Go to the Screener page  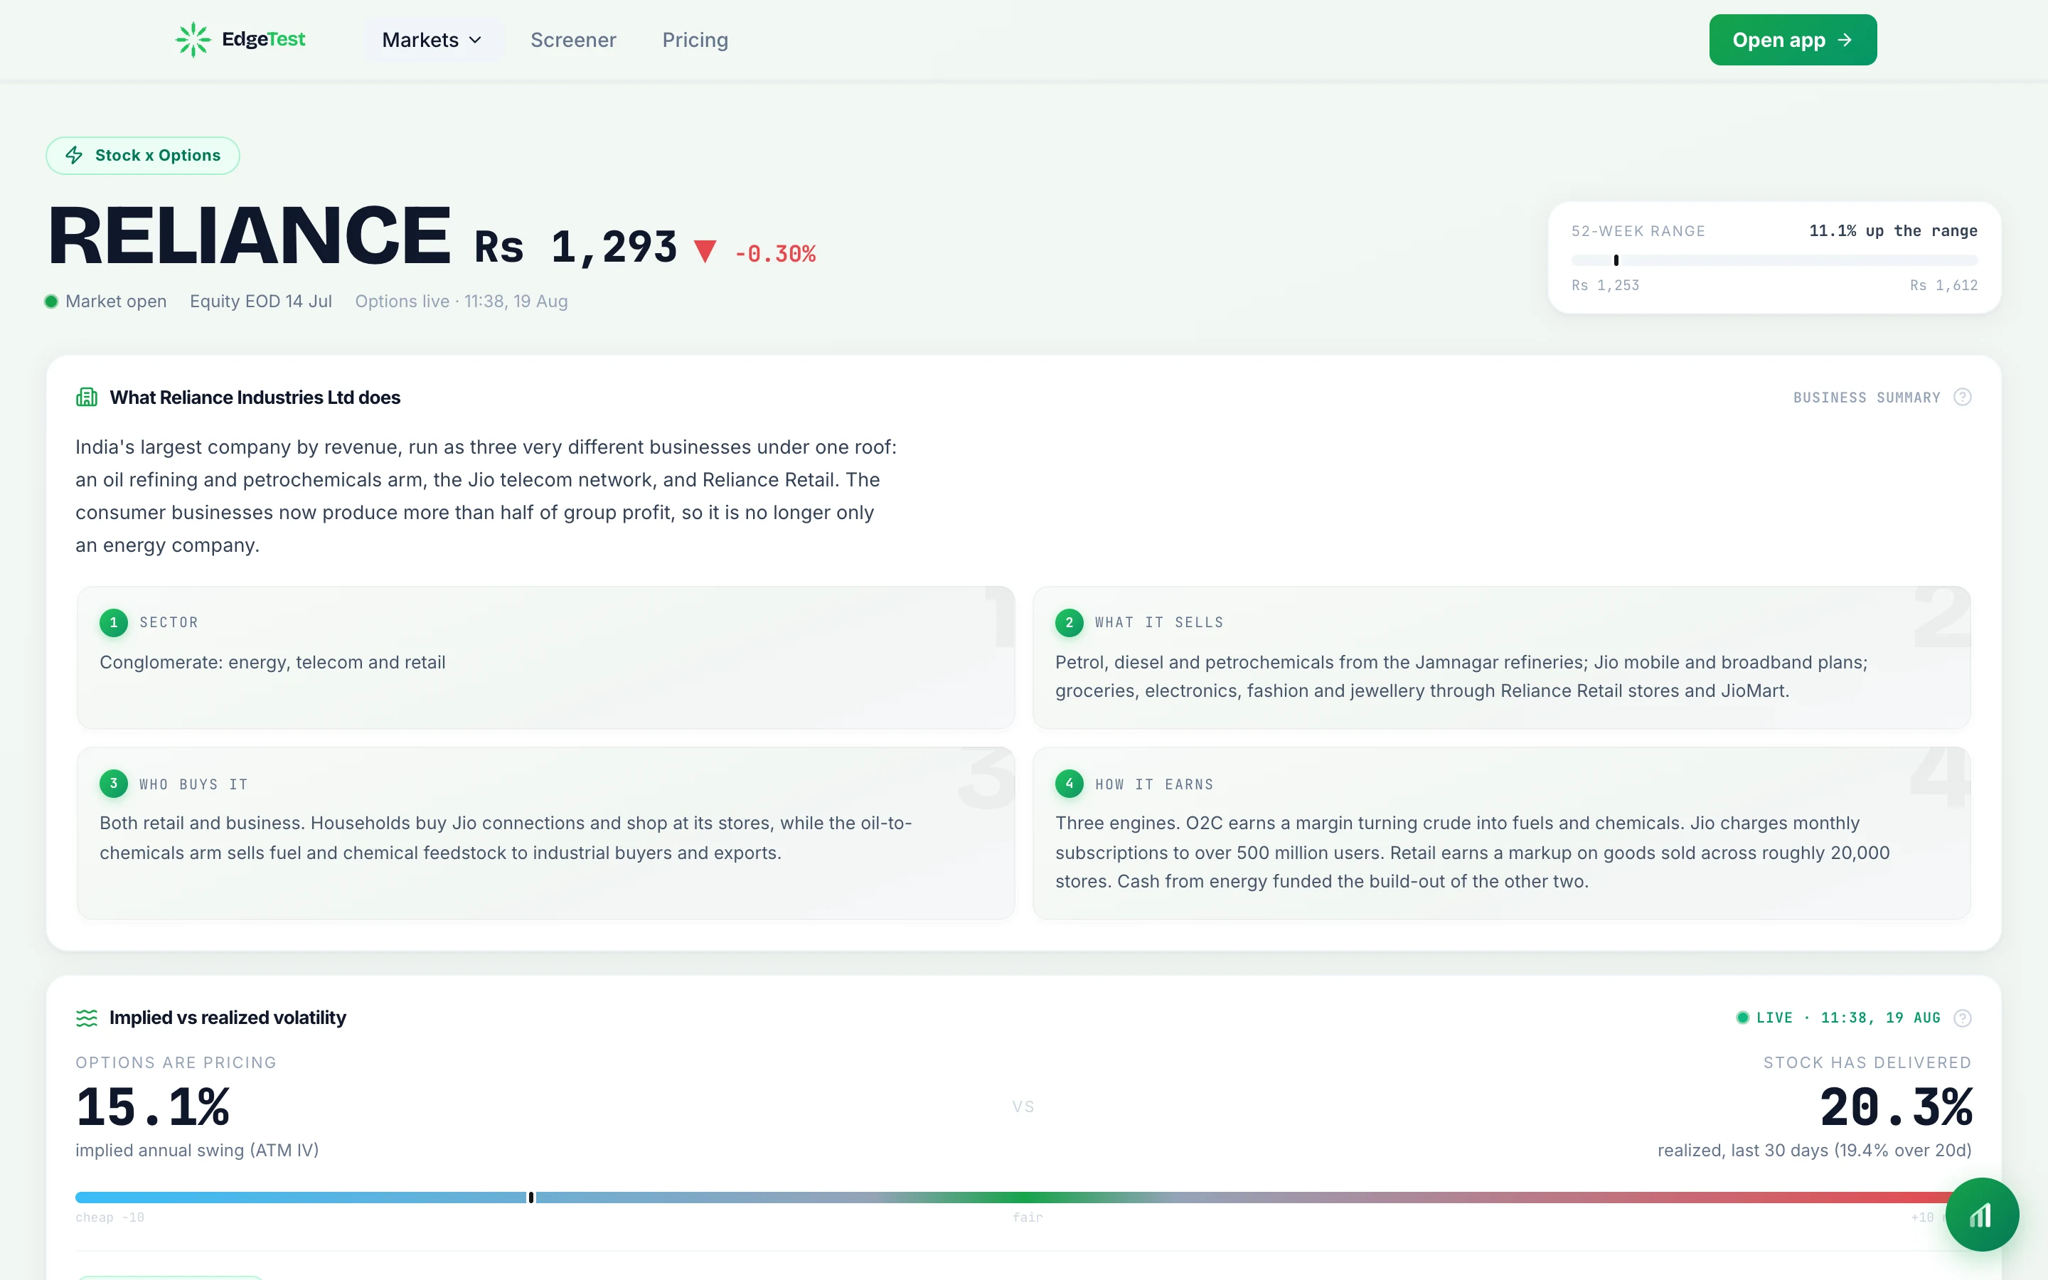(573, 40)
